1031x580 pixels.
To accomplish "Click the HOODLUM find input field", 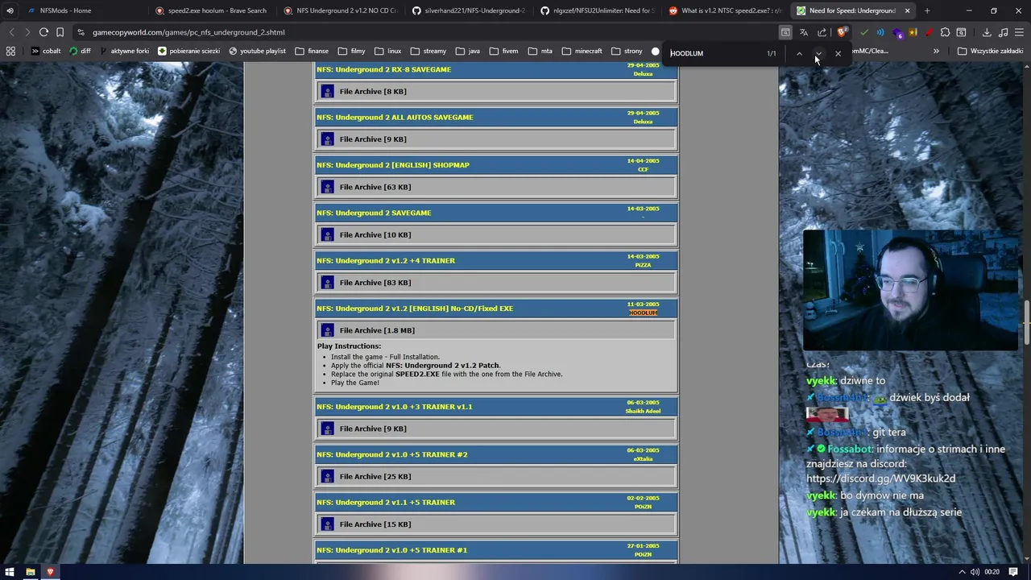I will 713,53.
